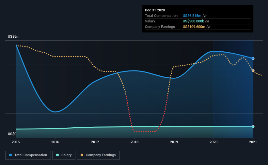Click the 2015 x-axis label
268x165 pixels.
click(16, 142)
